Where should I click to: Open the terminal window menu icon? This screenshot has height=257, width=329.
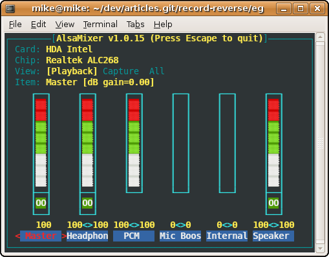pos(10,8)
